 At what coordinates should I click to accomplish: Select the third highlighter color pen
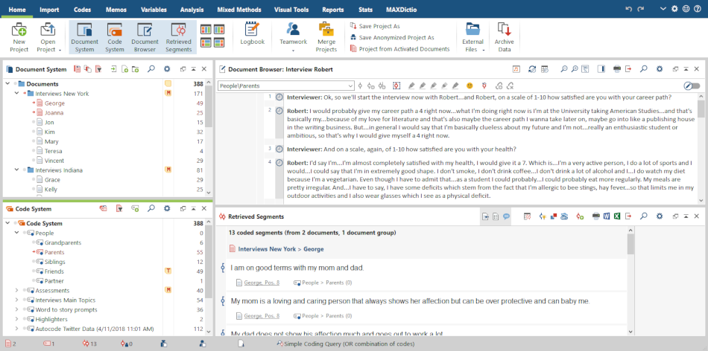click(x=434, y=86)
